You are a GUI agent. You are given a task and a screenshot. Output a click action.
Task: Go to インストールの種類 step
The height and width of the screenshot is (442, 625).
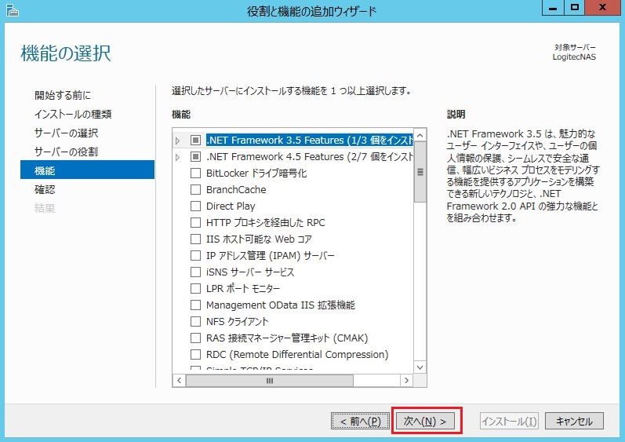73,114
